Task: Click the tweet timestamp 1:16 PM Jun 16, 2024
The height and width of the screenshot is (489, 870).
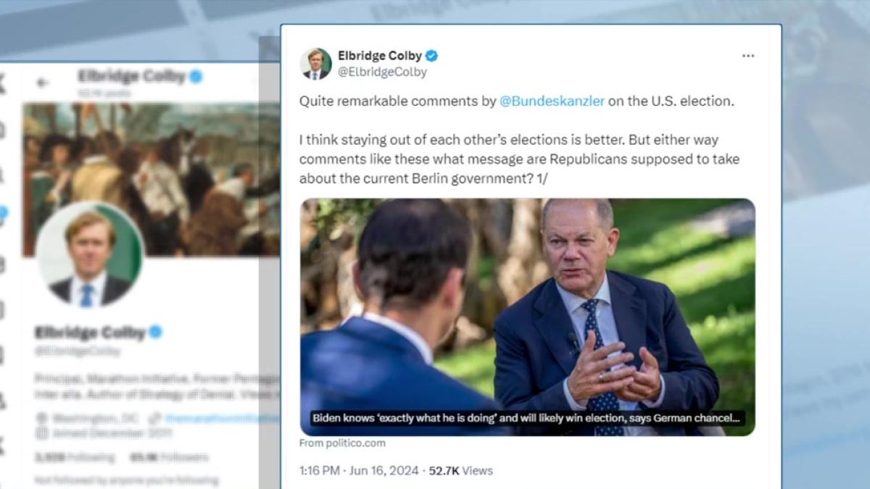Action: click(x=359, y=471)
